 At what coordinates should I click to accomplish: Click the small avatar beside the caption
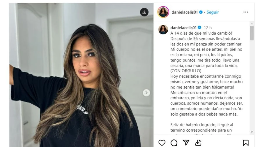pyautogui.click(x=163, y=30)
